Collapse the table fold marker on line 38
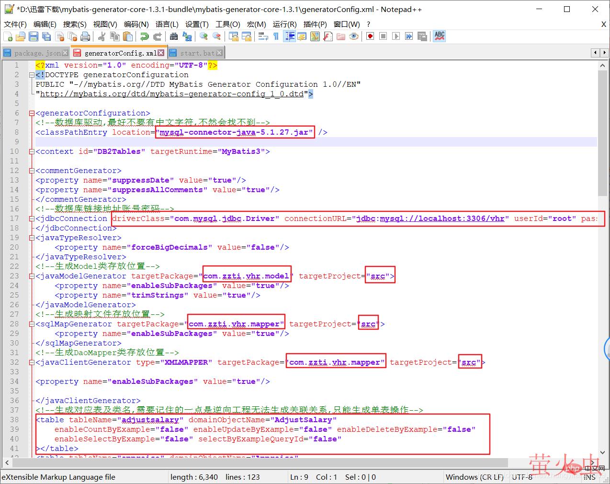 [x=32, y=420]
